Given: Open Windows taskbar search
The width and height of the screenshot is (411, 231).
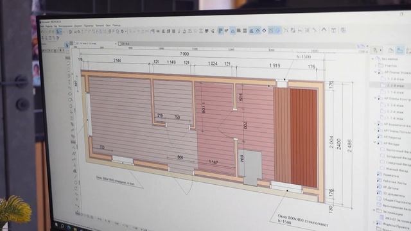Looking at the screenshot, I should point(63,226).
